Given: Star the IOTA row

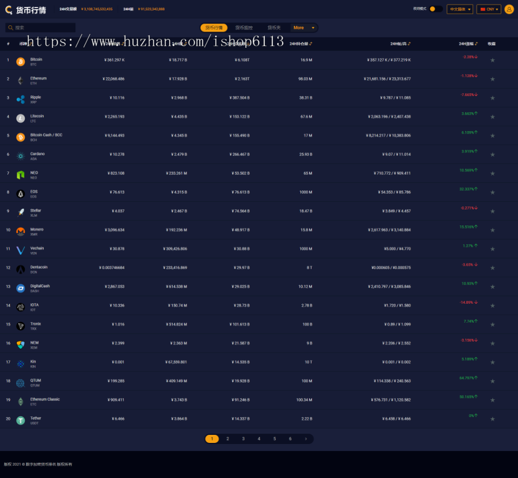Looking at the screenshot, I should 492,305.
